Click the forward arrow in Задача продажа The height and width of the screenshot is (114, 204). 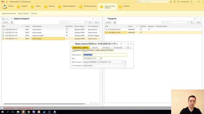click(x=7, y=19)
